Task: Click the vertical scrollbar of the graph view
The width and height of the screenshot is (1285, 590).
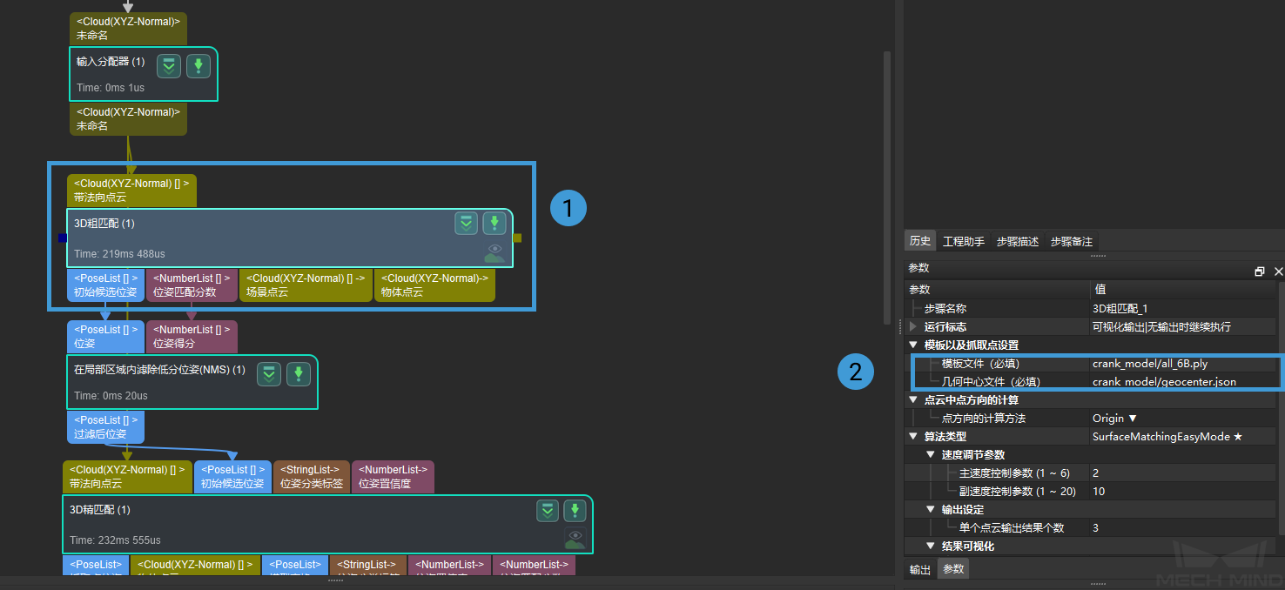Action: click(887, 187)
